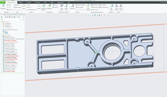Screen dimensions: 167x97
Task: Click the Reference Model icon
Action: coord(44,6)
